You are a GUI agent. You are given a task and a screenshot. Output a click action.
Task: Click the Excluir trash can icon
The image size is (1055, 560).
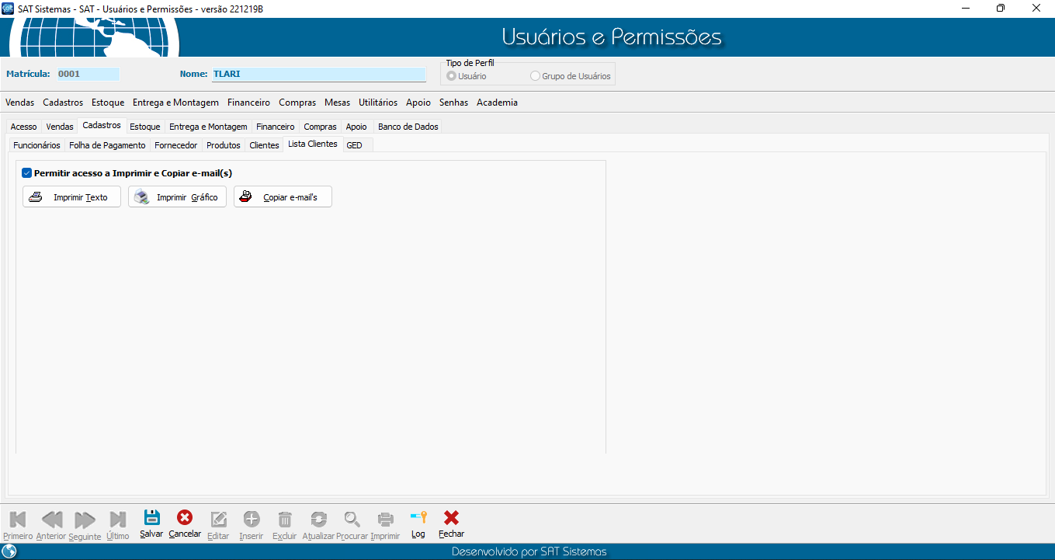coord(285,519)
